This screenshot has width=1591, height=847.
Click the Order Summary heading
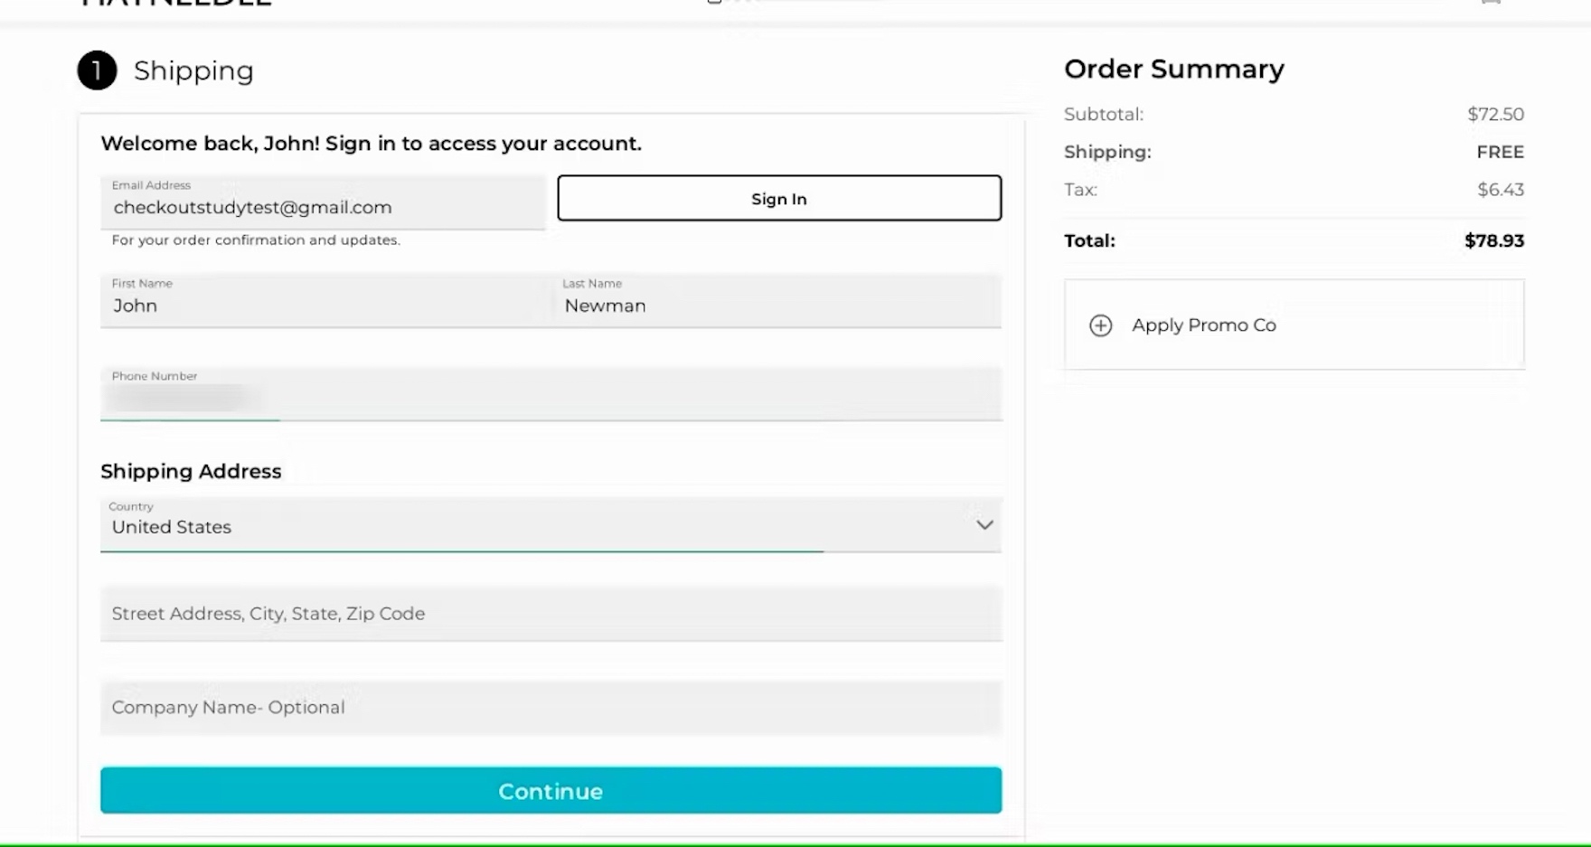coord(1173,69)
